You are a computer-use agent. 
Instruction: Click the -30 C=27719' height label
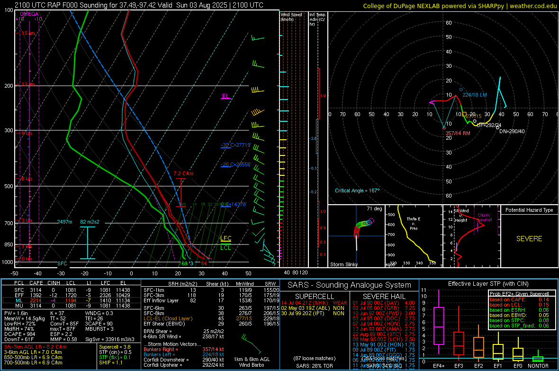pyautogui.click(x=236, y=145)
